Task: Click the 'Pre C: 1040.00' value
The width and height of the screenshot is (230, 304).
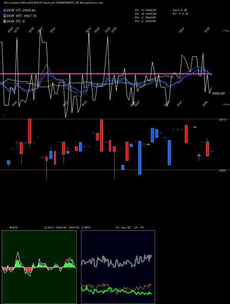Action: click(x=145, y=21)
